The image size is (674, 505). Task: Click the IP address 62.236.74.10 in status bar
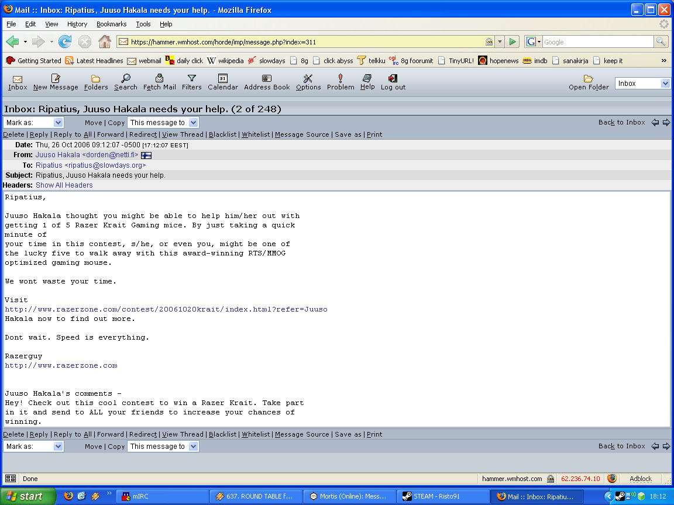580,479
